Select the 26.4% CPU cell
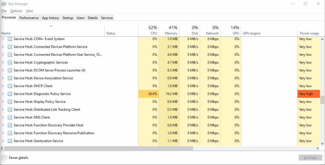Screen dimensions: 325x165 click(149, 94)
